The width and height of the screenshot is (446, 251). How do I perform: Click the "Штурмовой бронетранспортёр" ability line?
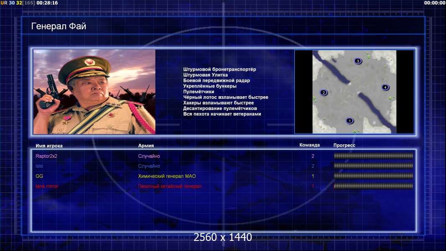[219, 69]
